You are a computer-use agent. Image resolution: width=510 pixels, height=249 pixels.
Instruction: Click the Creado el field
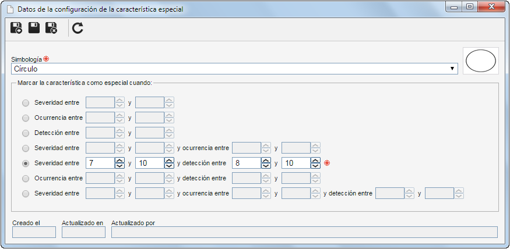[34, 232]
